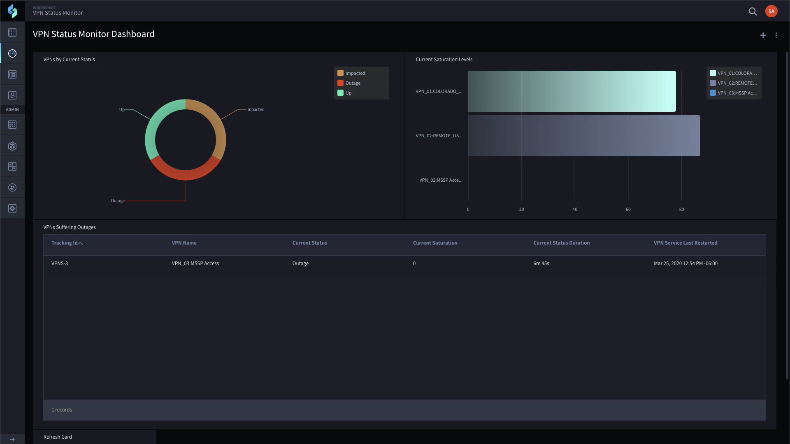Toggle VPN_01:COLORA legend entry
The image size is (790, 444).
(x=734, y=73)
